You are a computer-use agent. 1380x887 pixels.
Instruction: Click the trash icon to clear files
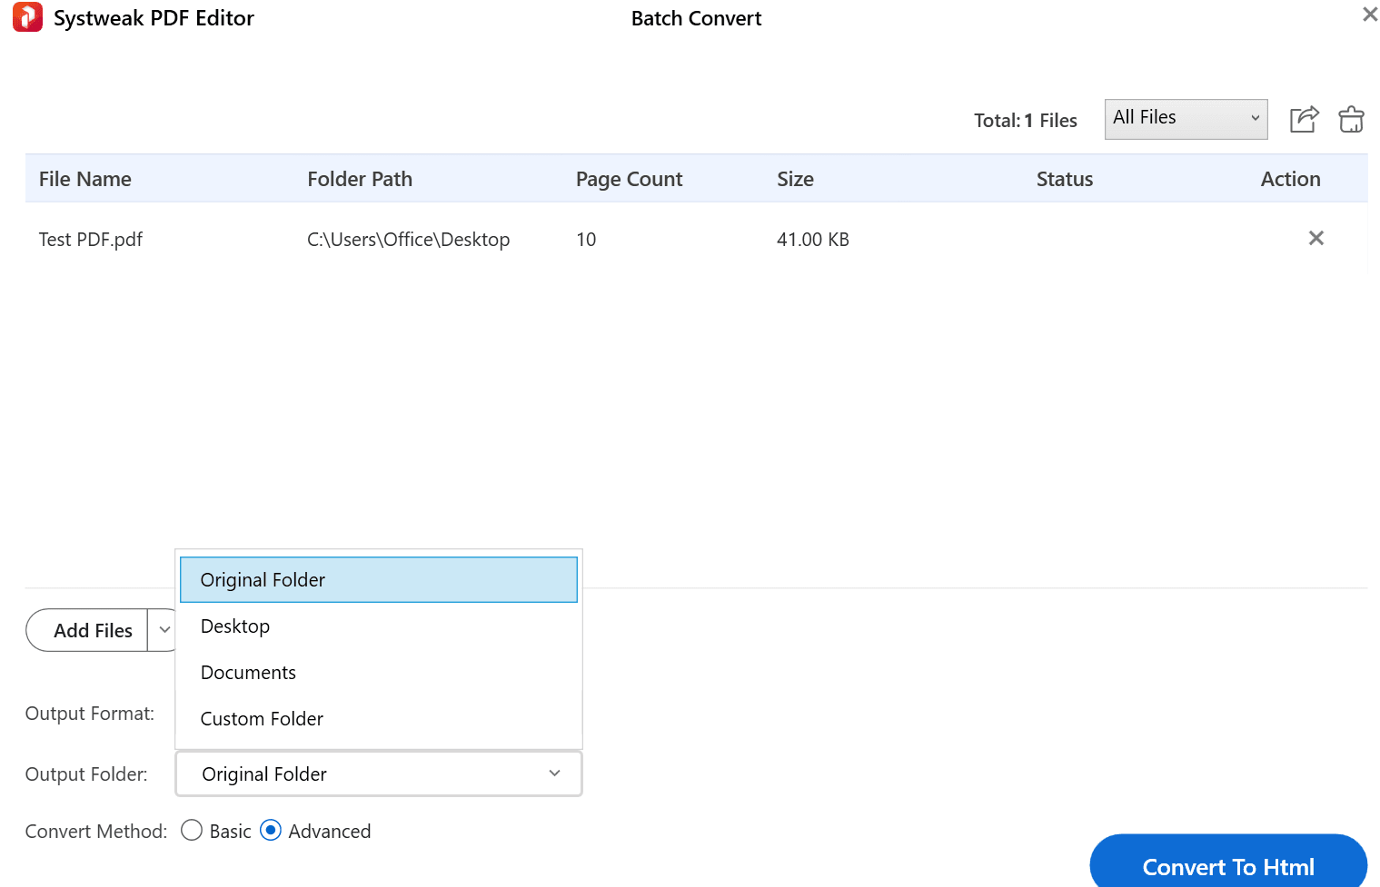pyautogui.click(x=1351, y=119)
